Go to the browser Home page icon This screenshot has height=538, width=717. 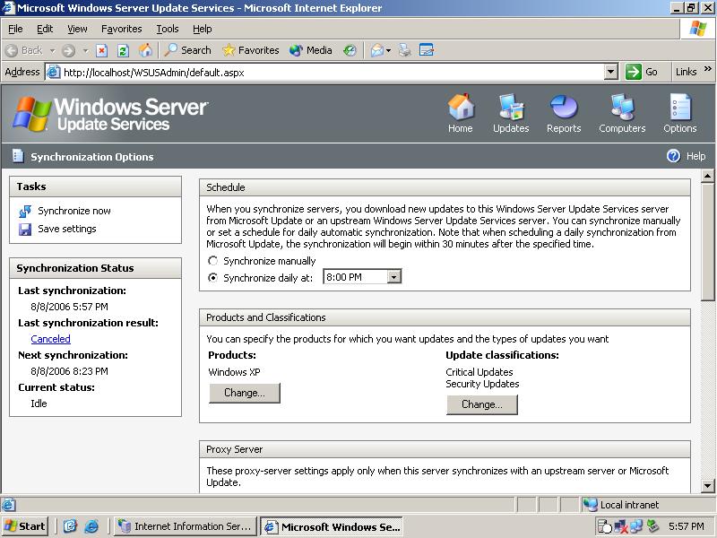[x=145, y=50]
